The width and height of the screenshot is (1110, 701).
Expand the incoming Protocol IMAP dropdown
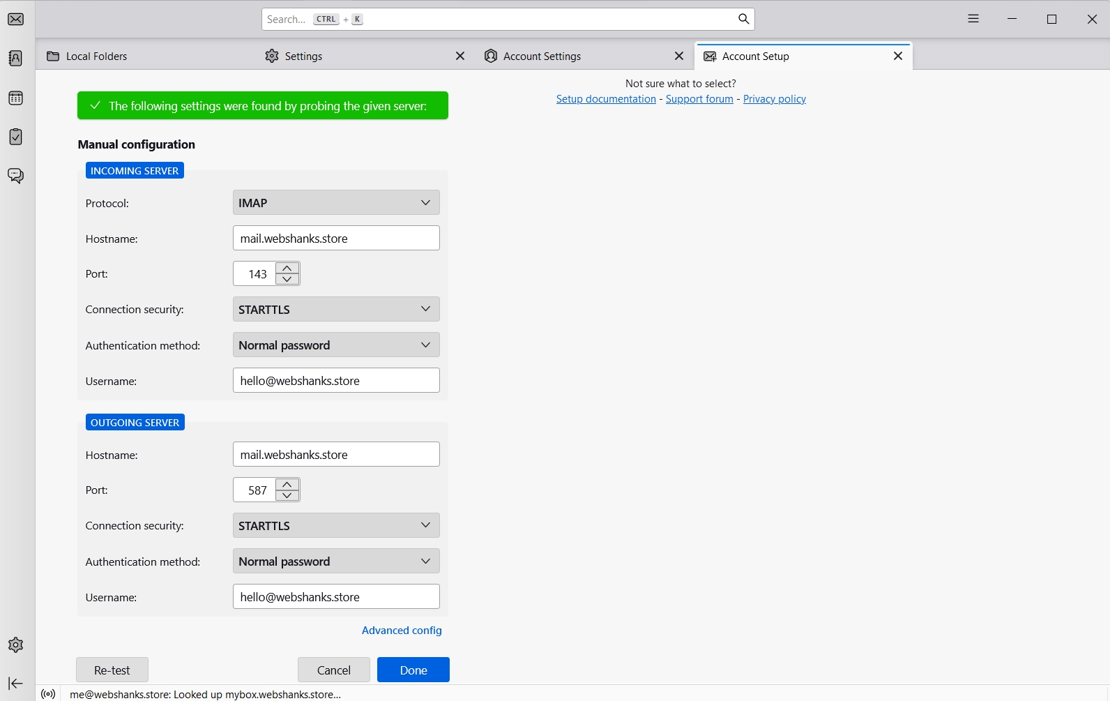click(335, 203)
